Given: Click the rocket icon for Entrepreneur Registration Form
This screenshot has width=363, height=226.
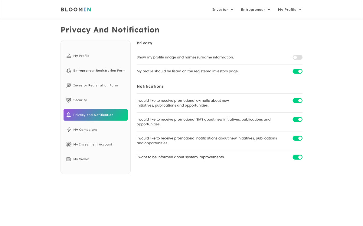Looking at the screenshot, I should pos(69,71).
